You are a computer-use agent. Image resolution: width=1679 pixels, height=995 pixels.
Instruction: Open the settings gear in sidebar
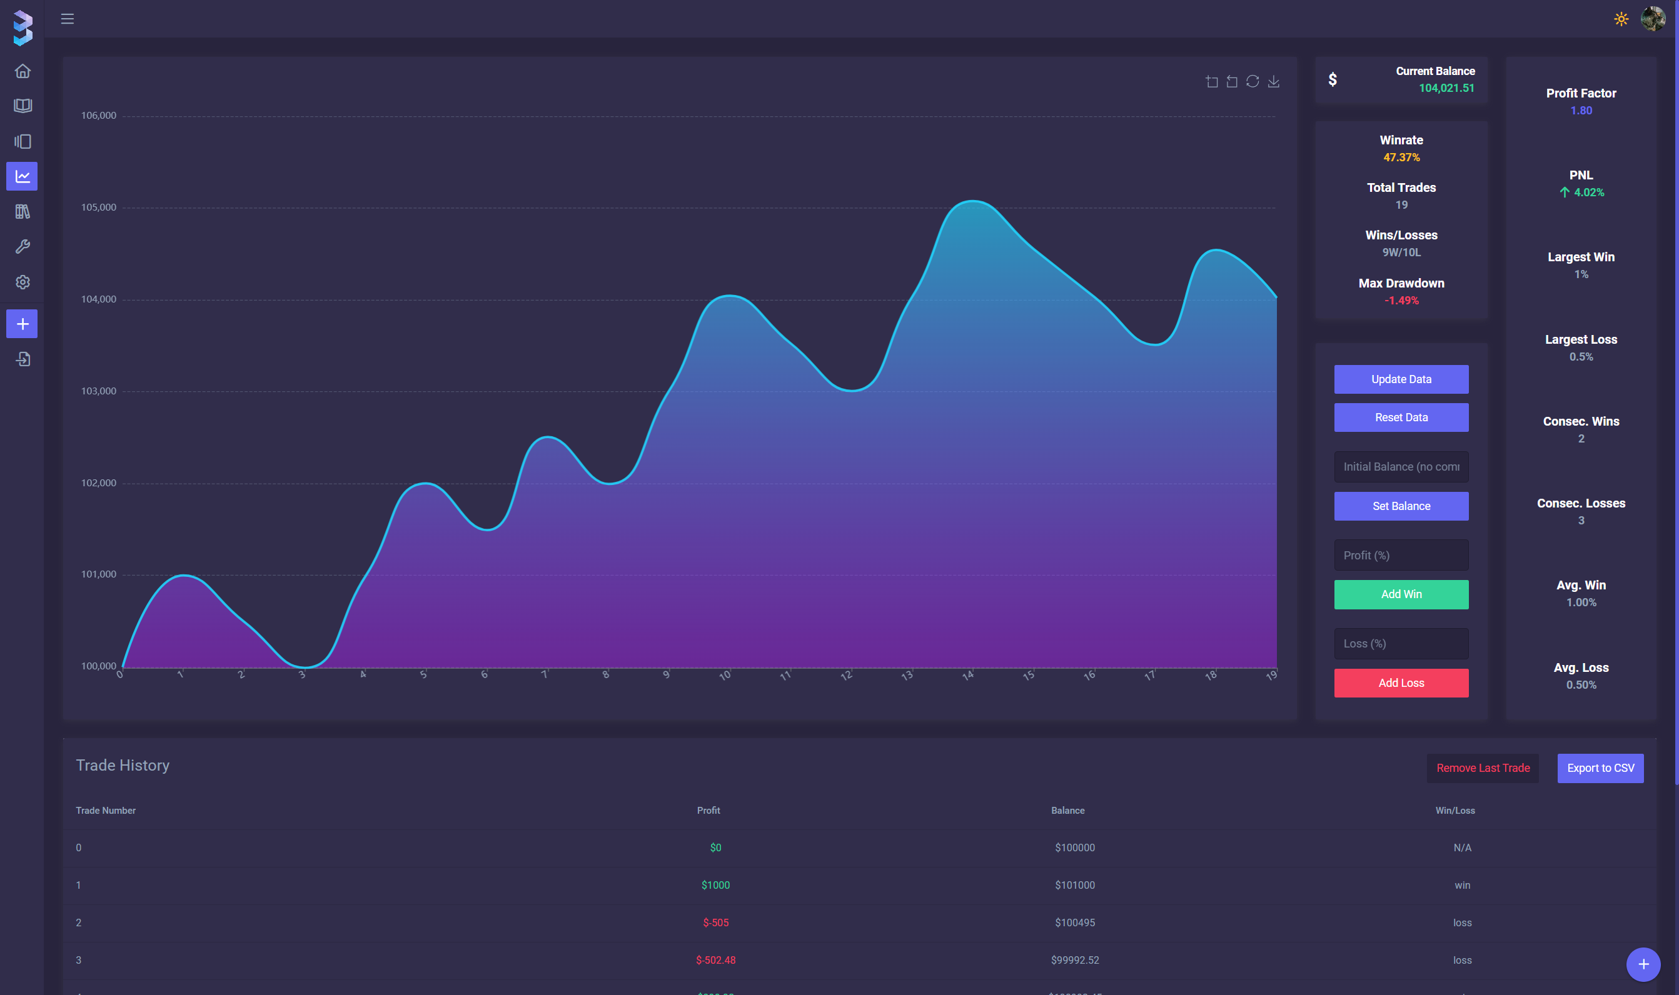(23, 282)
